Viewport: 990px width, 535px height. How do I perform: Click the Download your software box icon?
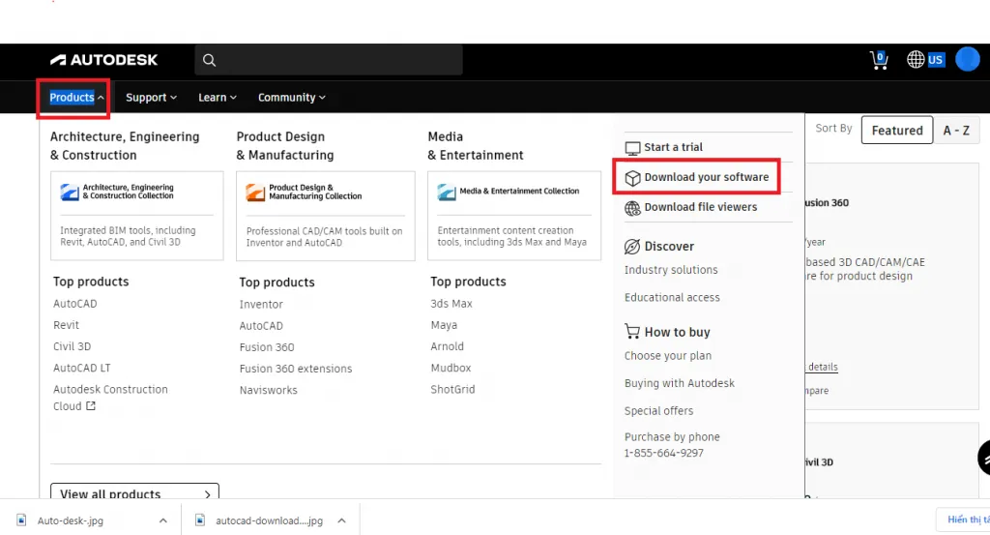(632, 178)
